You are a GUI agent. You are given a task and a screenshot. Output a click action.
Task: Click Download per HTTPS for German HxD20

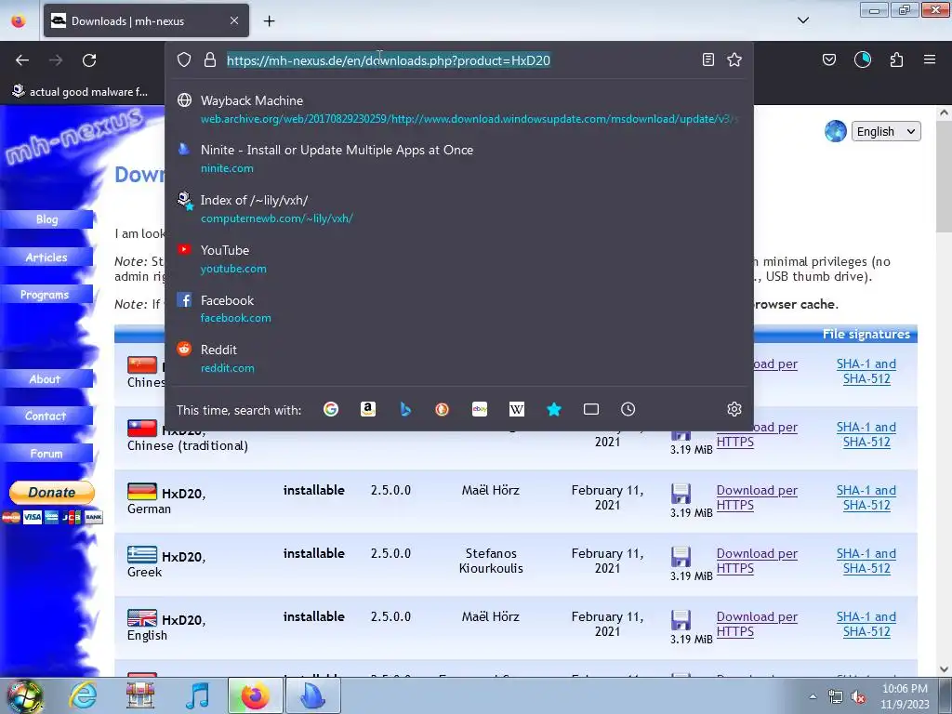(x=757, y=497)
